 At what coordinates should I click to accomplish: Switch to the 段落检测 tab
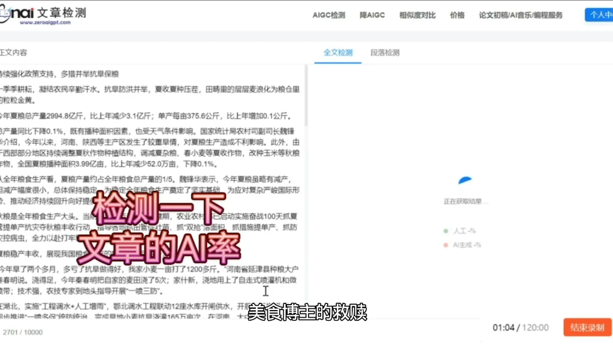[x=385, y=52]
